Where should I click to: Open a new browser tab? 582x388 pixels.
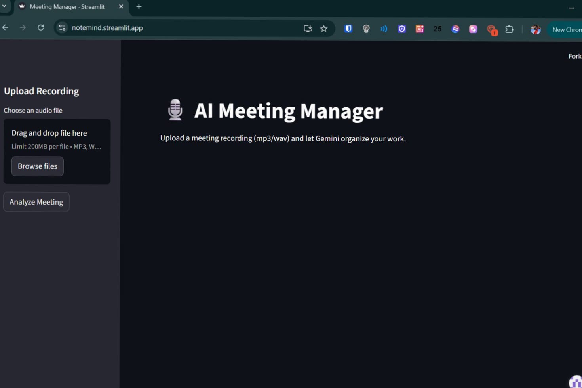click(139, 7)
